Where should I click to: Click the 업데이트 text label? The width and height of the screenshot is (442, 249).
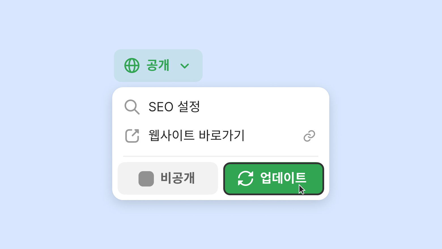(x=283, y=178)
